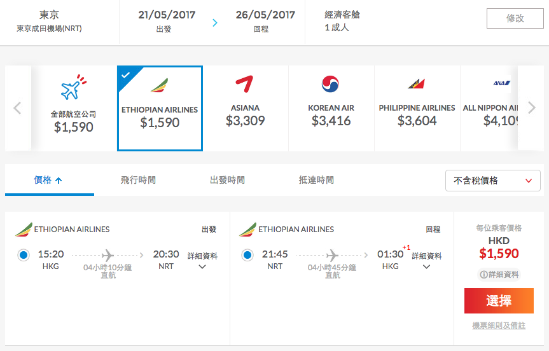The image size is (549, 351).
Task: Click the red 選擇 select button
Action: [x=499, y=301]
